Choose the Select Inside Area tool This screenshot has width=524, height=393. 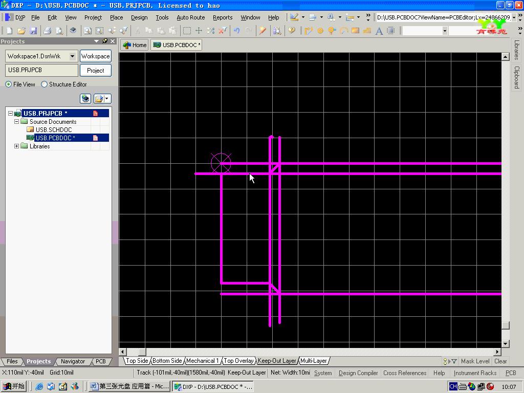[187, 31]
